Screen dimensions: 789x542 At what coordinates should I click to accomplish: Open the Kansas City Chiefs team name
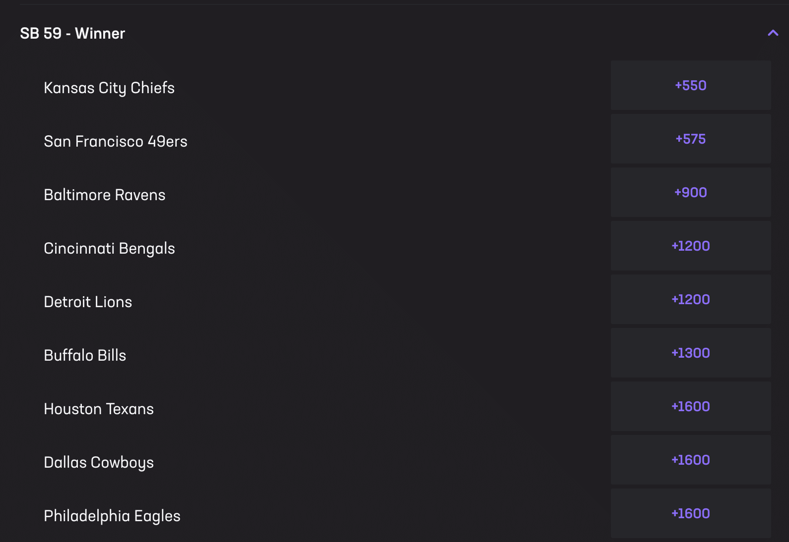(x=109, y=88)
